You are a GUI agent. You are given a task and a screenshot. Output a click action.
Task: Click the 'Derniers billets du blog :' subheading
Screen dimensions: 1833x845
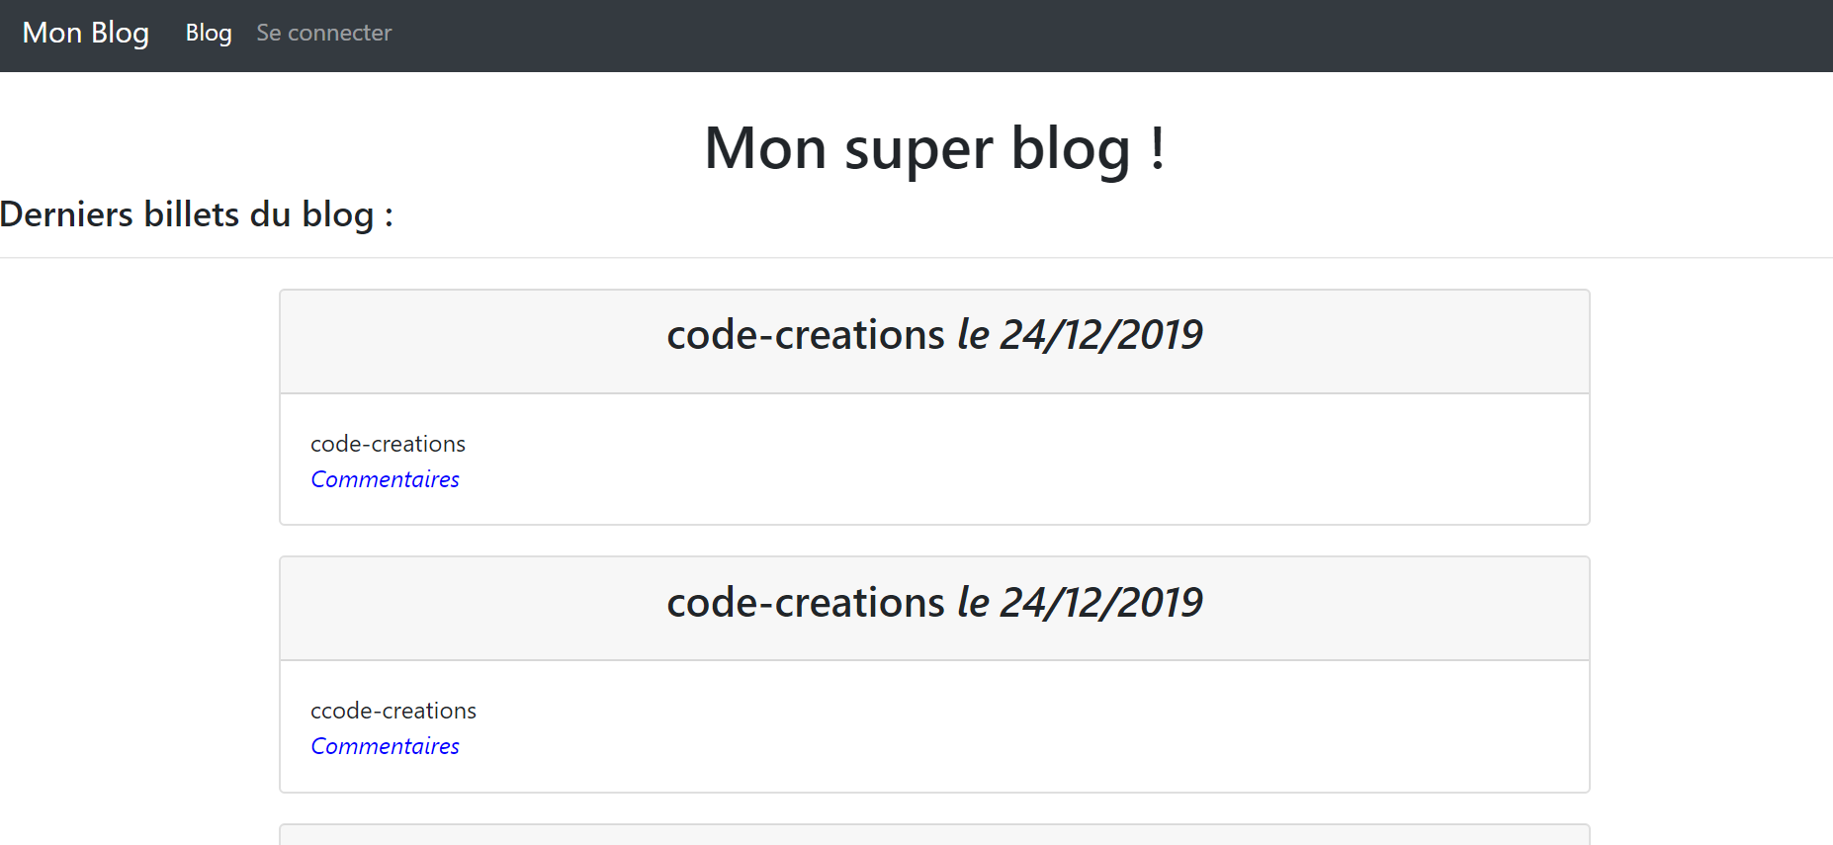pos(197,214)
